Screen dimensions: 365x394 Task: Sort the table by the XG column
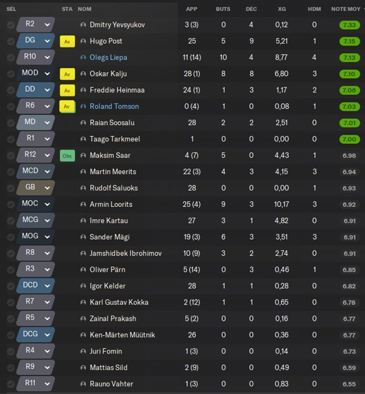pos(281,9)
